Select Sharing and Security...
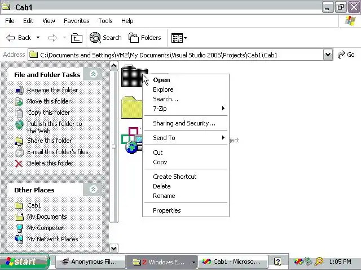The height and width of the screenshot is (270, 361). (186, 123)
